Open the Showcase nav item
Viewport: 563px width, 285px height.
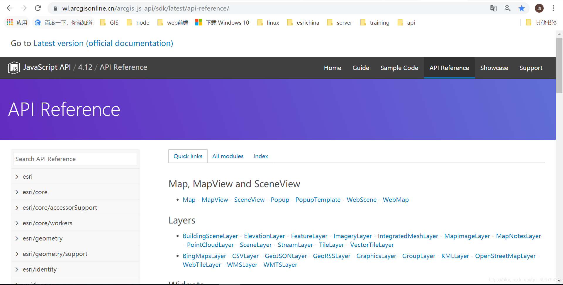click(494, 68)
